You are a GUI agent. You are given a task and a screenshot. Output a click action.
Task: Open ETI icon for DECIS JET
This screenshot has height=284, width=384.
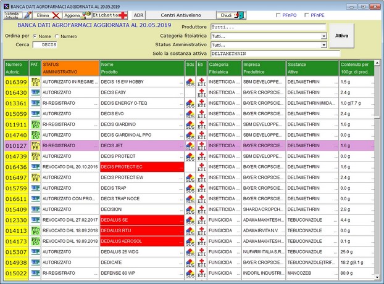[x=201, y=145]
